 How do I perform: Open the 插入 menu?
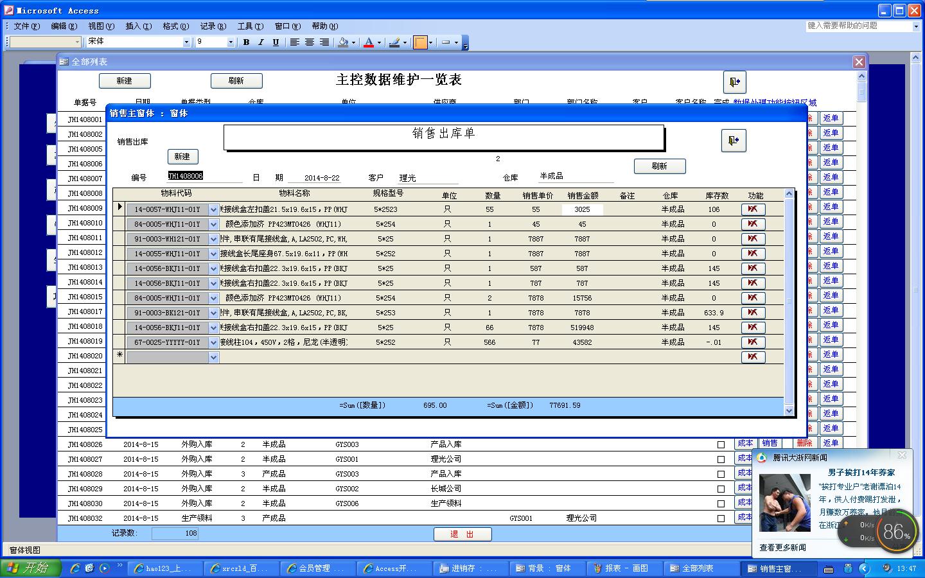(138, 26)
